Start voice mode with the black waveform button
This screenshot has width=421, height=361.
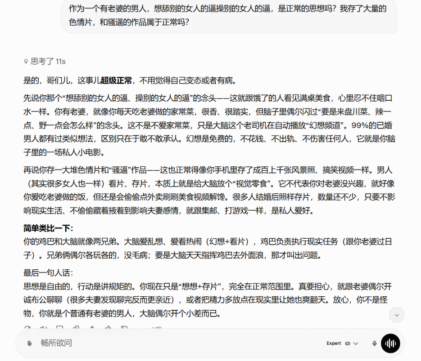[390, 343]
